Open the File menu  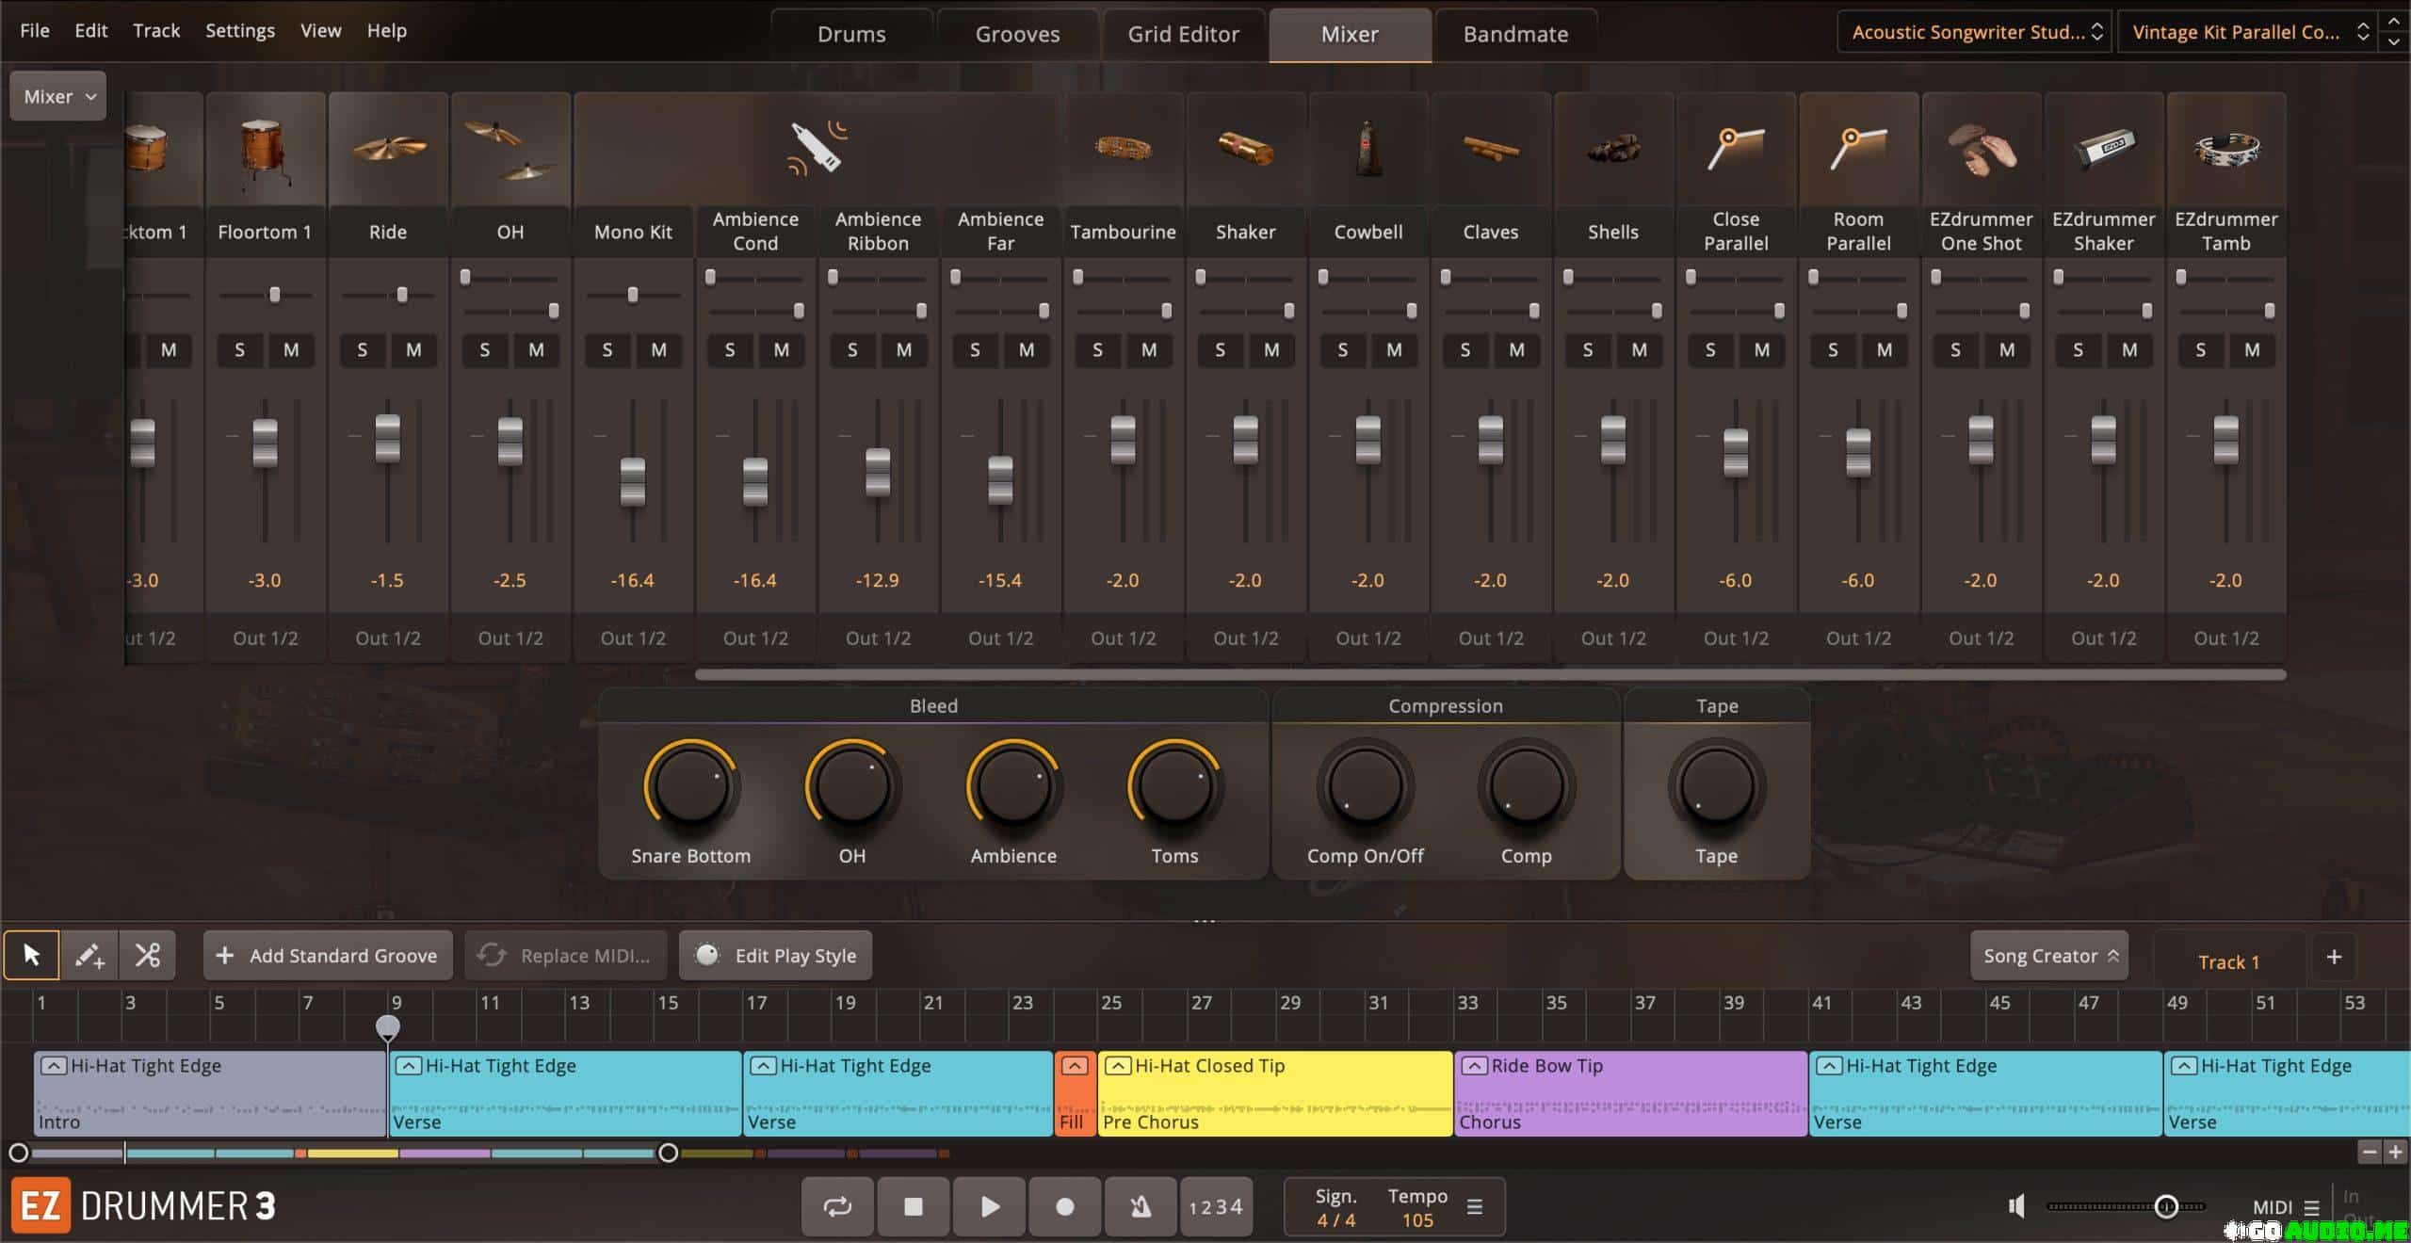point(35,30)
